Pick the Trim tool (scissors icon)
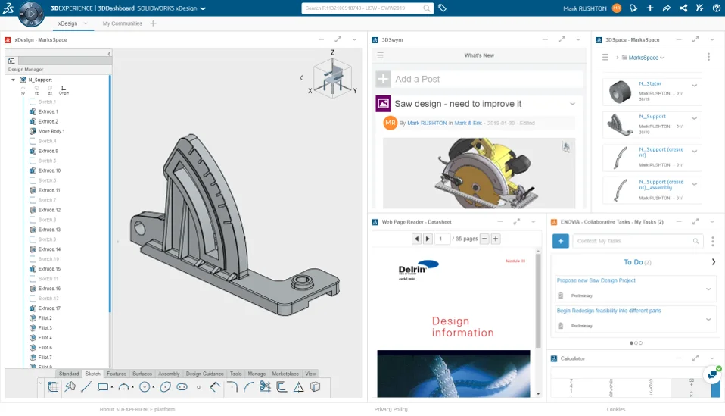Image resolution: width=725 pixels, height=416 pixels. [264, 387]
